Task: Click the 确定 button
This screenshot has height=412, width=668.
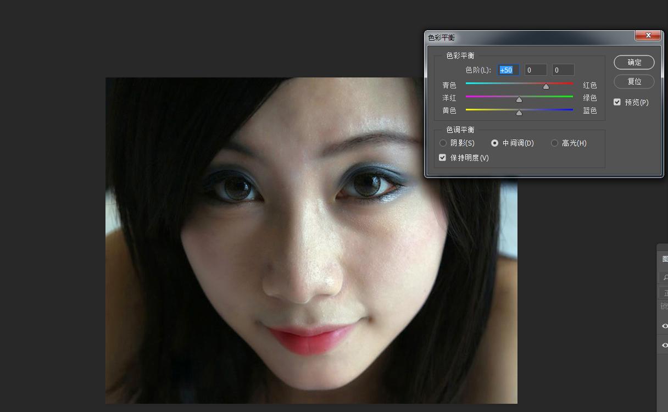Action: point(634,62)
